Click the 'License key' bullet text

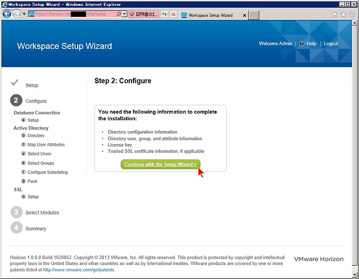120,145
